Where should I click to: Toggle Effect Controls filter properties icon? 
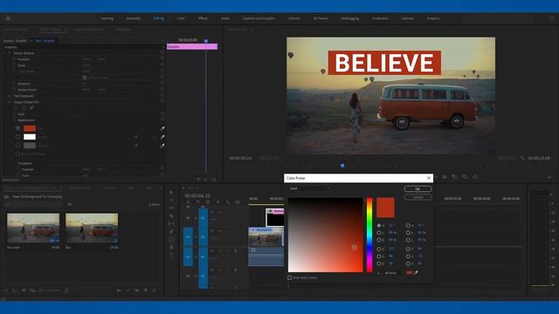coord(198,180)
